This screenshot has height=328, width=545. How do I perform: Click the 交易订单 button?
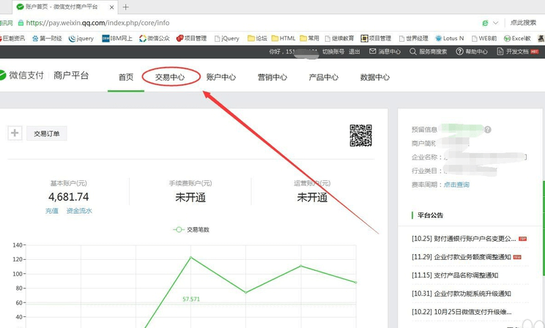click(x=47, y=133)
